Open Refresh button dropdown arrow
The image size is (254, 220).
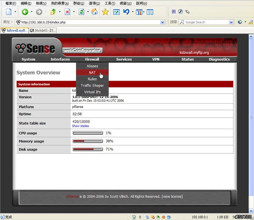(88, 12)
